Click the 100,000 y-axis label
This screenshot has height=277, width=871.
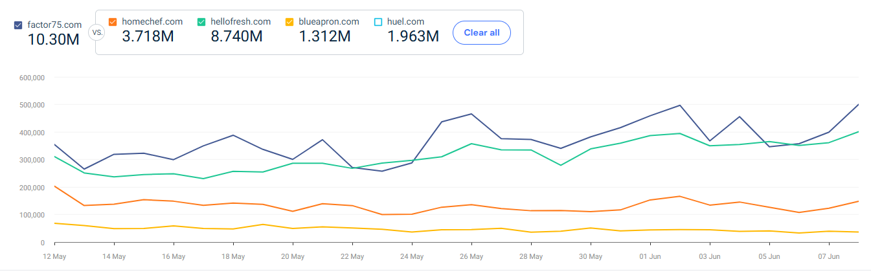pyautogui.click(x=31, y=215)
